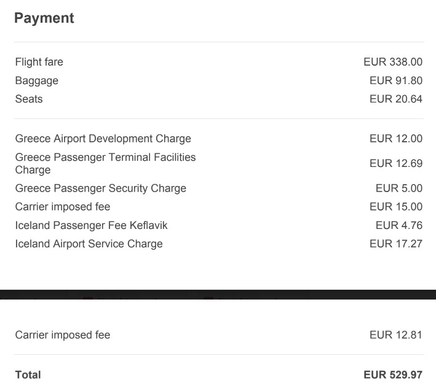Click the Payment heading
Viewport: 436px width, 391px height.
coord(44,18)
